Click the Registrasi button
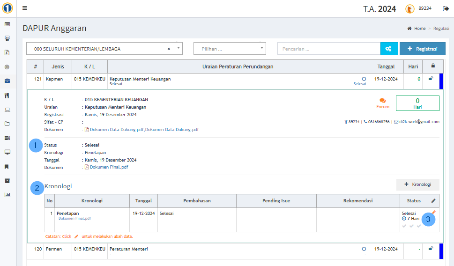The width and height of the screenshot is (454, 266). 422,49
